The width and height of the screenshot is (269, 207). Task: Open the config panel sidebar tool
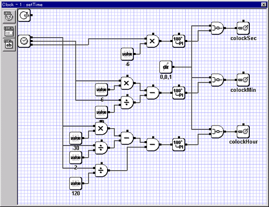click(9, 31)
